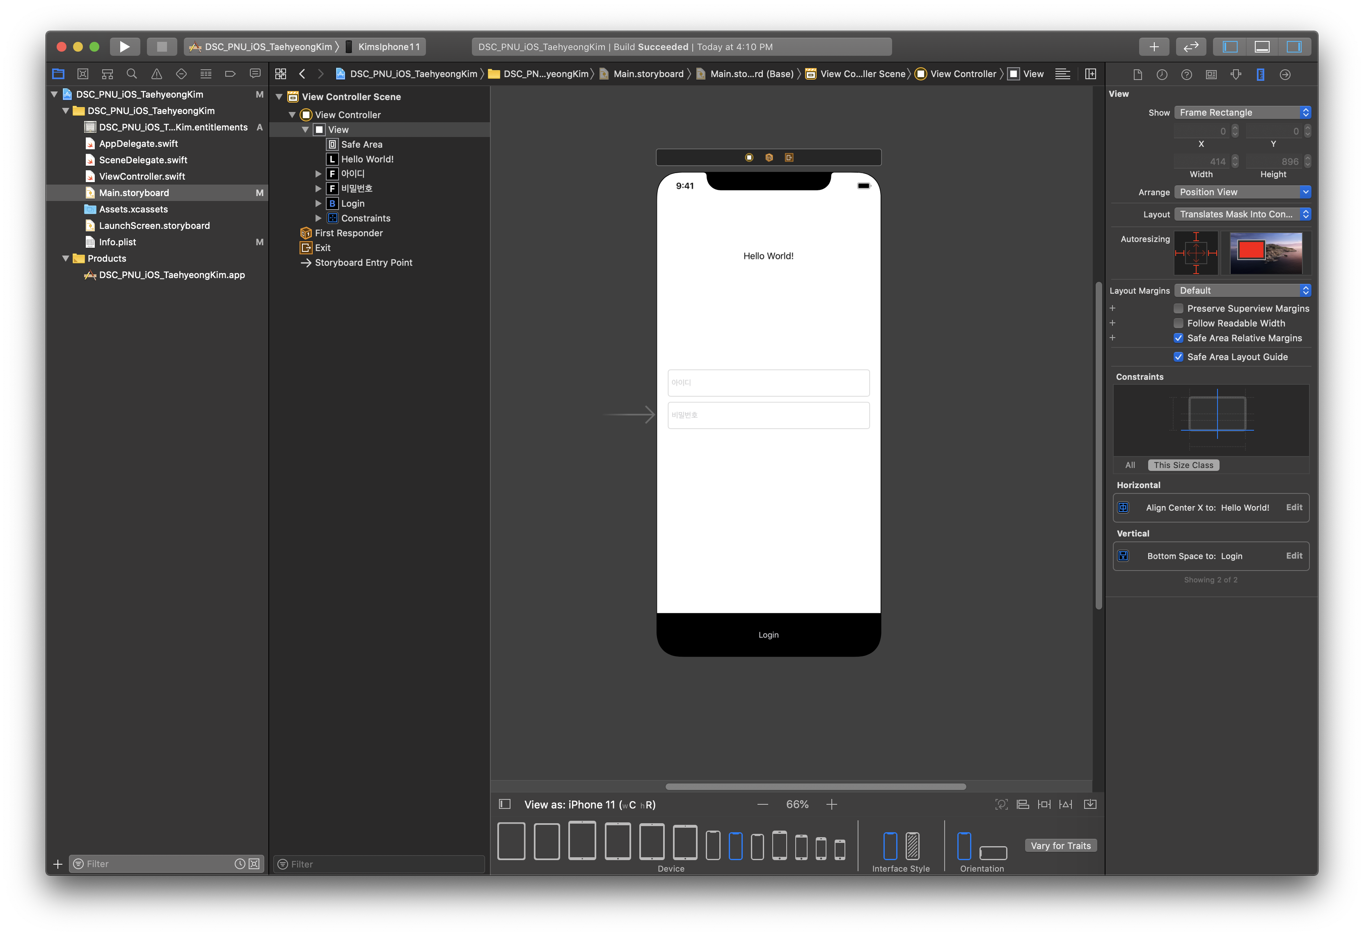Expand the Login button in outline
The width and height of the screenshot is (1364, 936).
(x=318, y=203)
